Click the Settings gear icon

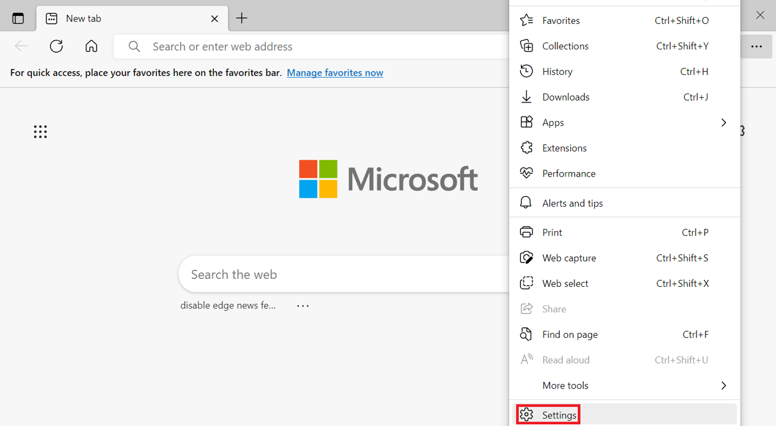(x=527, y=415)
